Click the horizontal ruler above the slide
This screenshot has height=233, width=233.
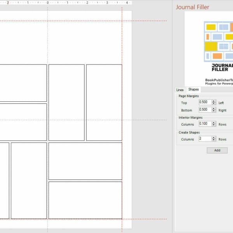(x=66, y=2)
